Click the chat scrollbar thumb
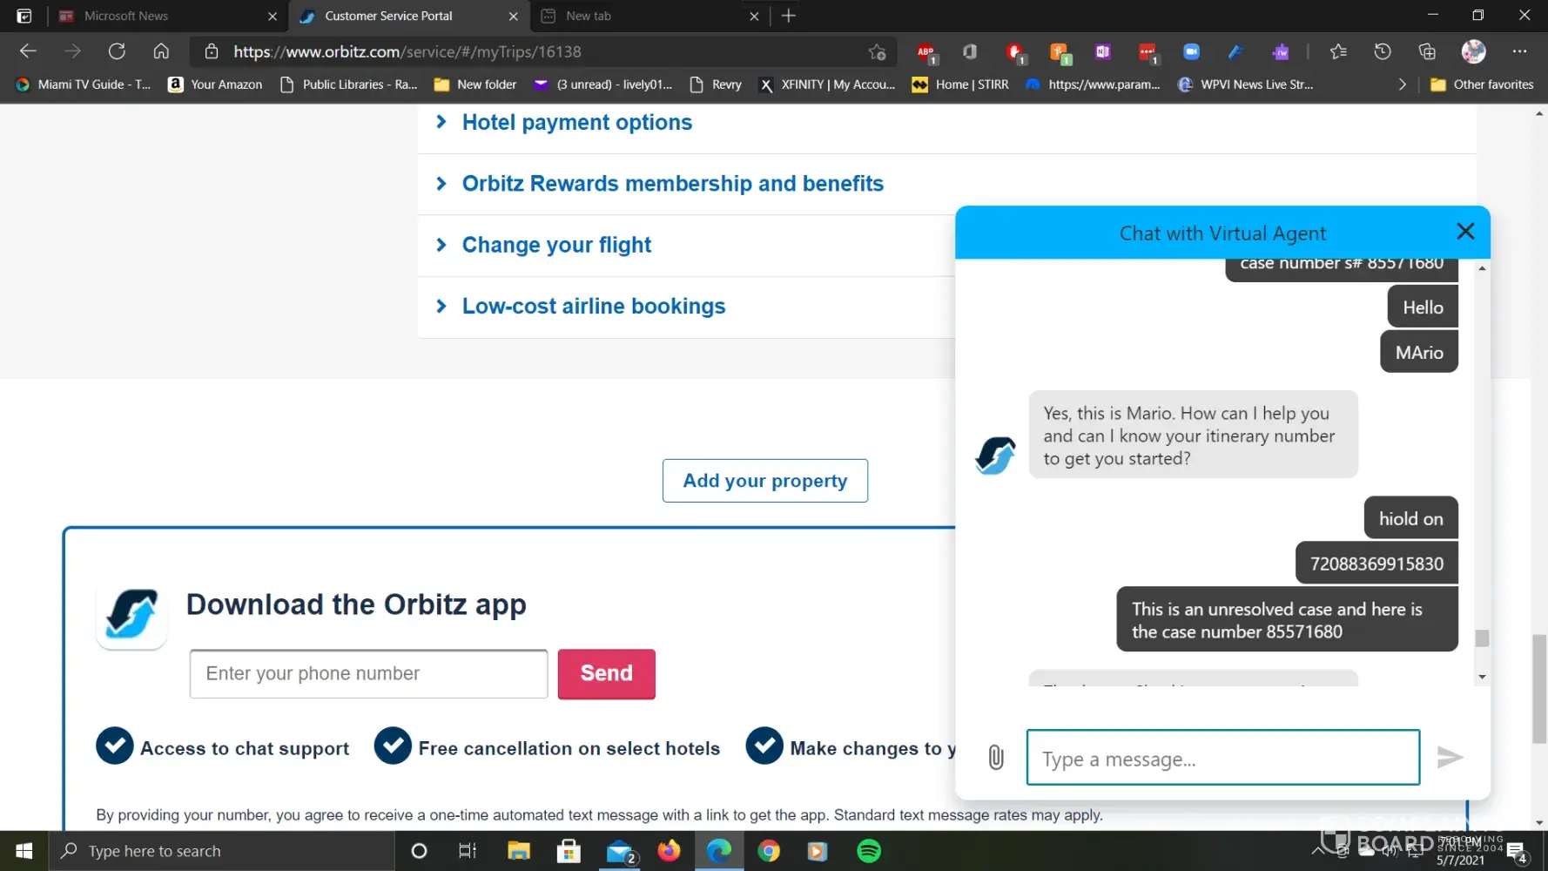1548x871 pixels. (x=1482, y=638)
